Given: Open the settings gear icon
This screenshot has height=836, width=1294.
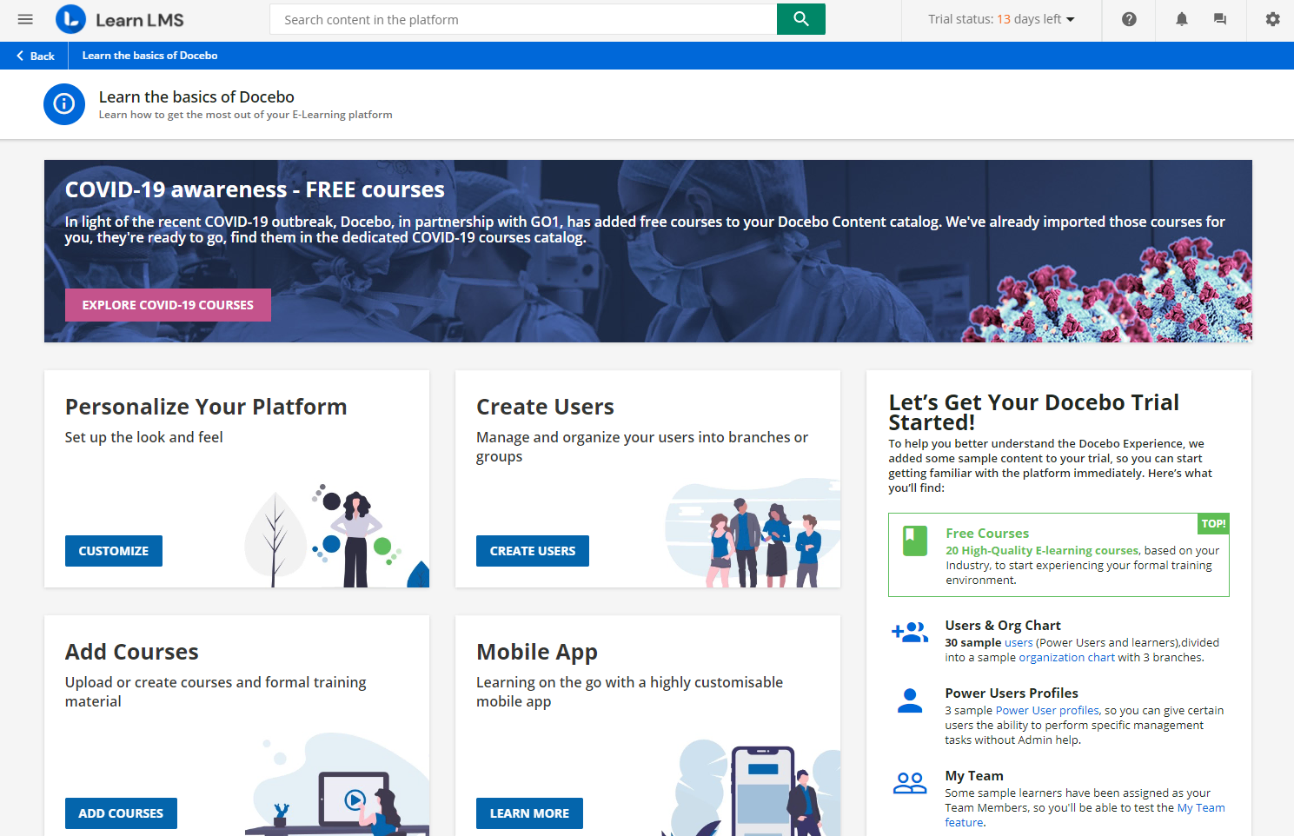Looking at the screenshot, I should [x=1272, y=19].
